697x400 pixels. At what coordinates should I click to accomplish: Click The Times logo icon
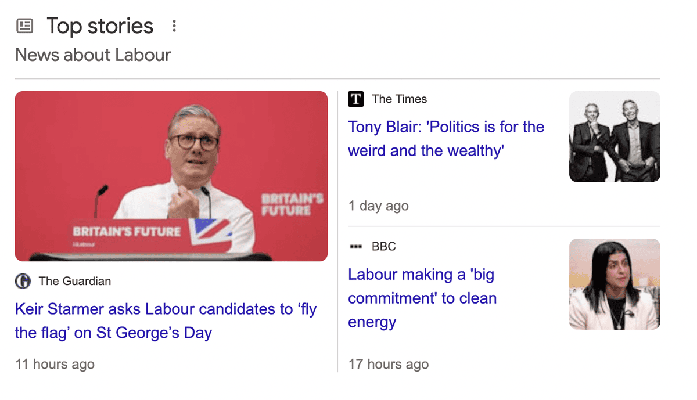pyautogui.click(x=355, y=99)
